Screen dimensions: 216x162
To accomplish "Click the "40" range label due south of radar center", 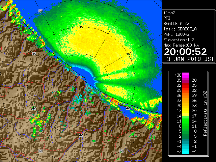I will [81, 135].
